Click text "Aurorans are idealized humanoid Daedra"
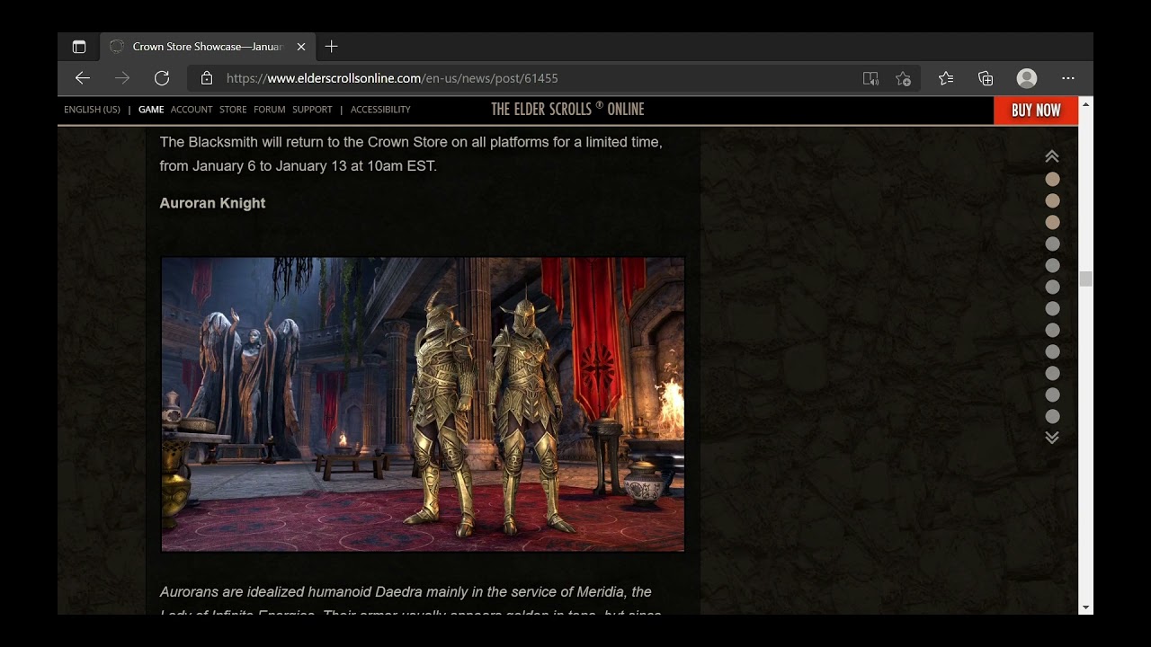Screen dimensions: 1151x647 (290, 592)
